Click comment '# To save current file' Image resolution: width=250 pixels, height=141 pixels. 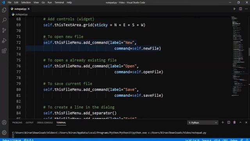68,83
